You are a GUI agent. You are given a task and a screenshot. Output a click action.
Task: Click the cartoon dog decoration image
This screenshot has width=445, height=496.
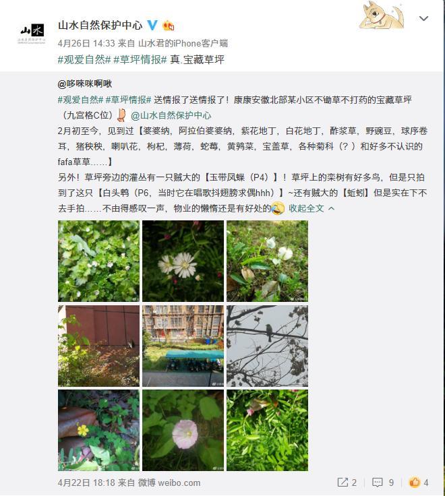click(382, 15)
